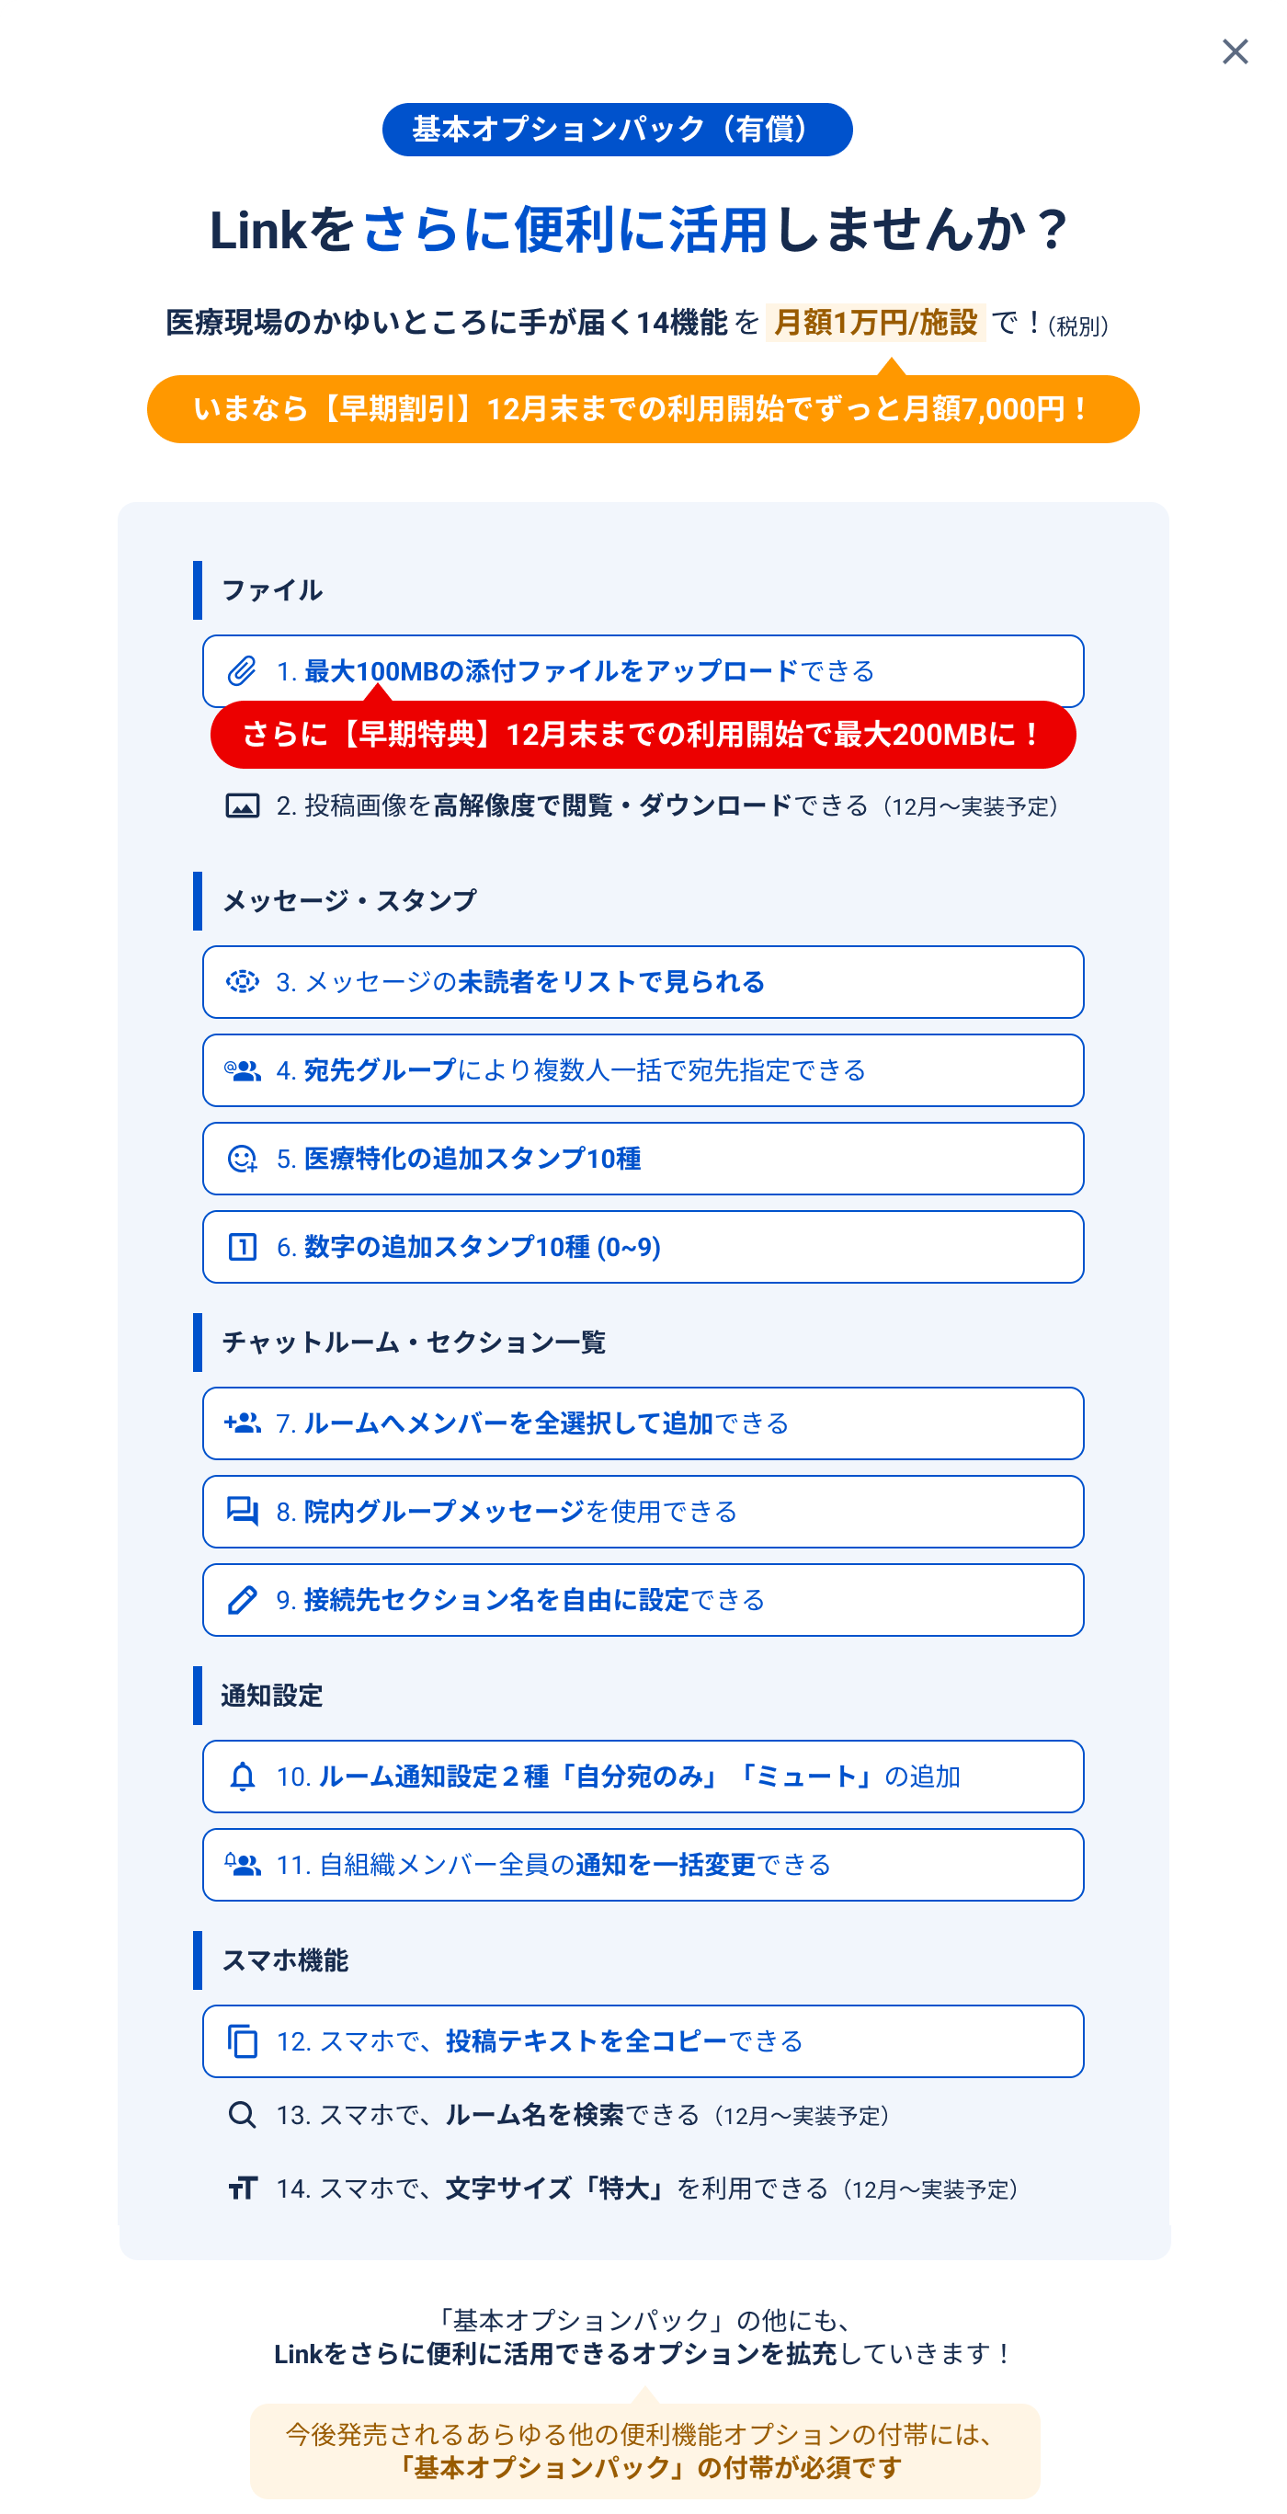Image resolution: width=1287 pixels, height=2514 pixels.
Task: Close the promotional dialog
Action: coord(1235,51)
